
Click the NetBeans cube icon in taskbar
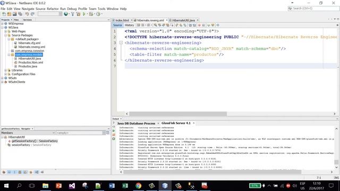point(165,186)
